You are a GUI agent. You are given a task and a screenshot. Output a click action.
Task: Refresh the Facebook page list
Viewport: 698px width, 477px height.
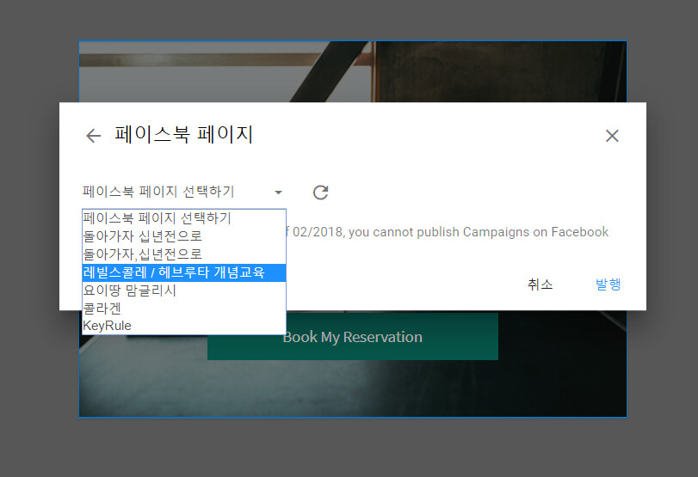[x=320, y=193]
